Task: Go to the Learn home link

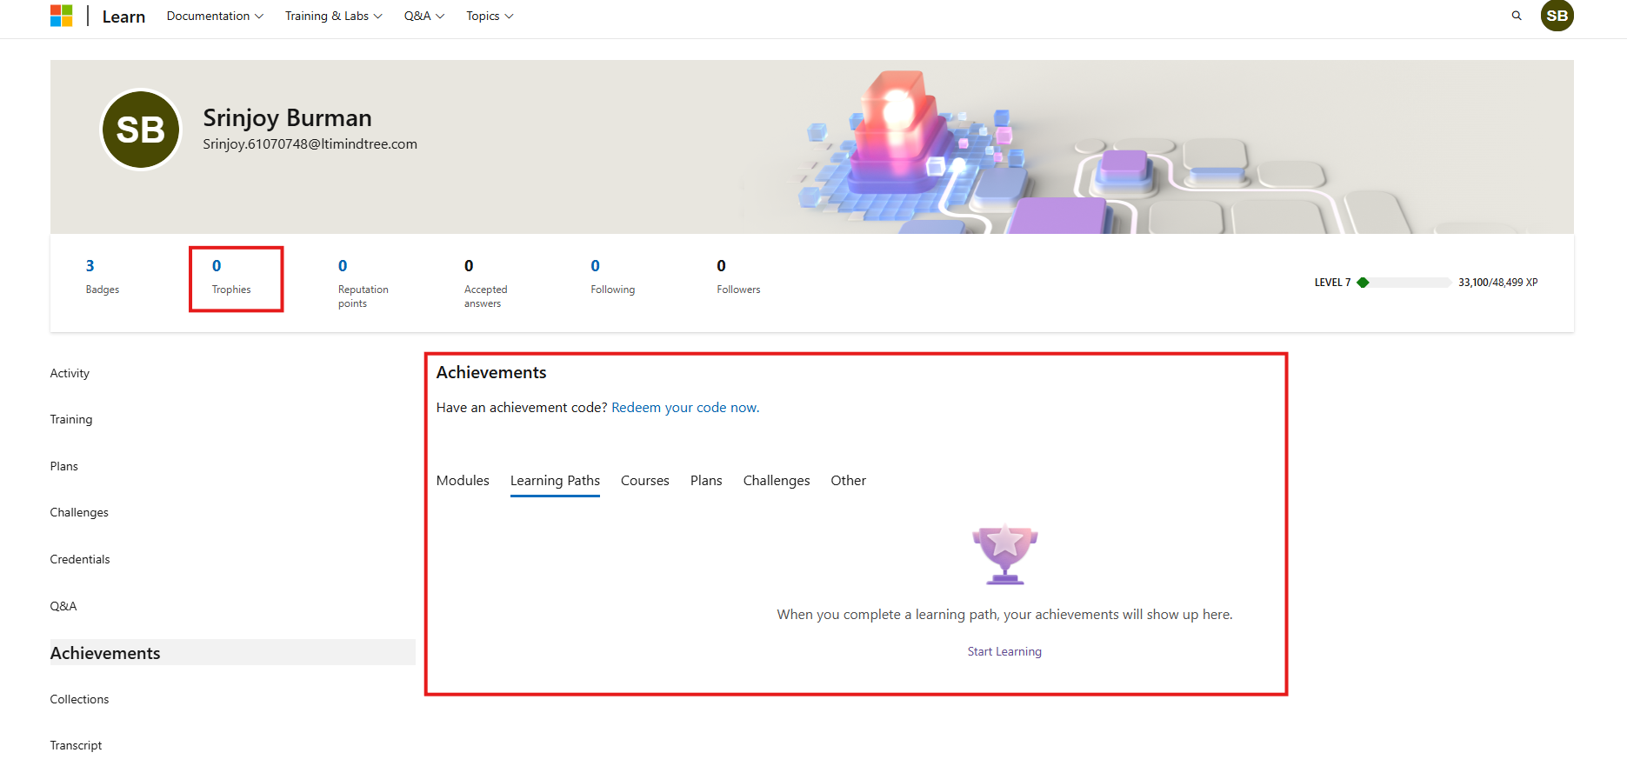Action: tap(123, 17)
